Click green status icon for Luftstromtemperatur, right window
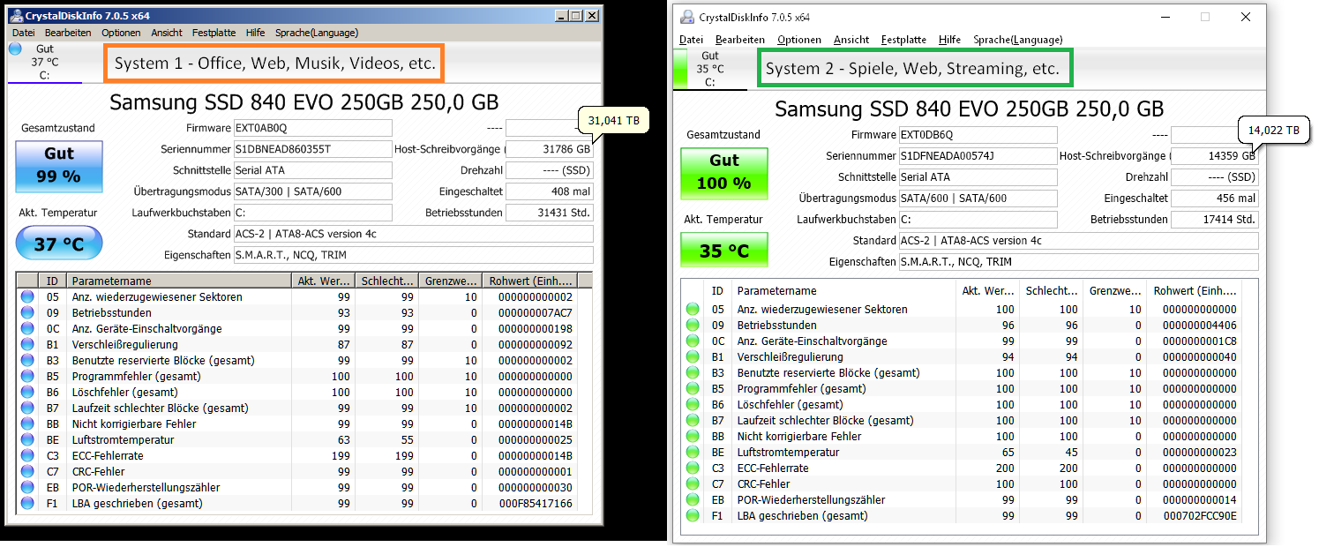The width and height of the screenshot is (1319, 547). [x=693, y=453]
